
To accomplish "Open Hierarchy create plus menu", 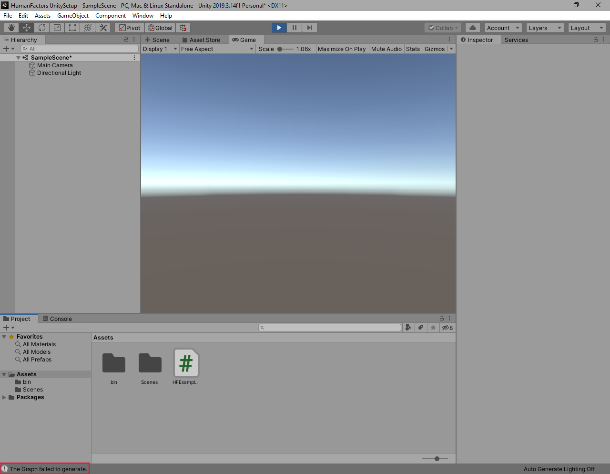I will (9, 49).
